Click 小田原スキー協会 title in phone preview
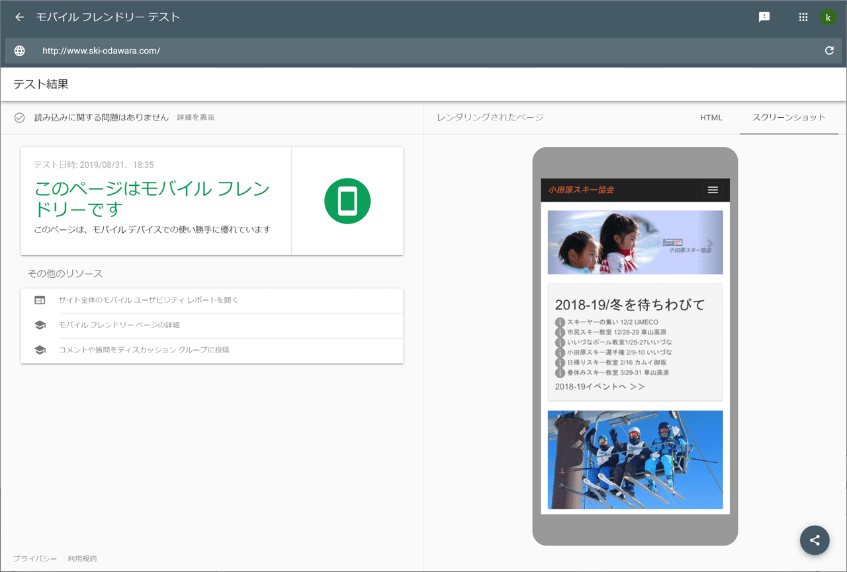 [581, 190]
